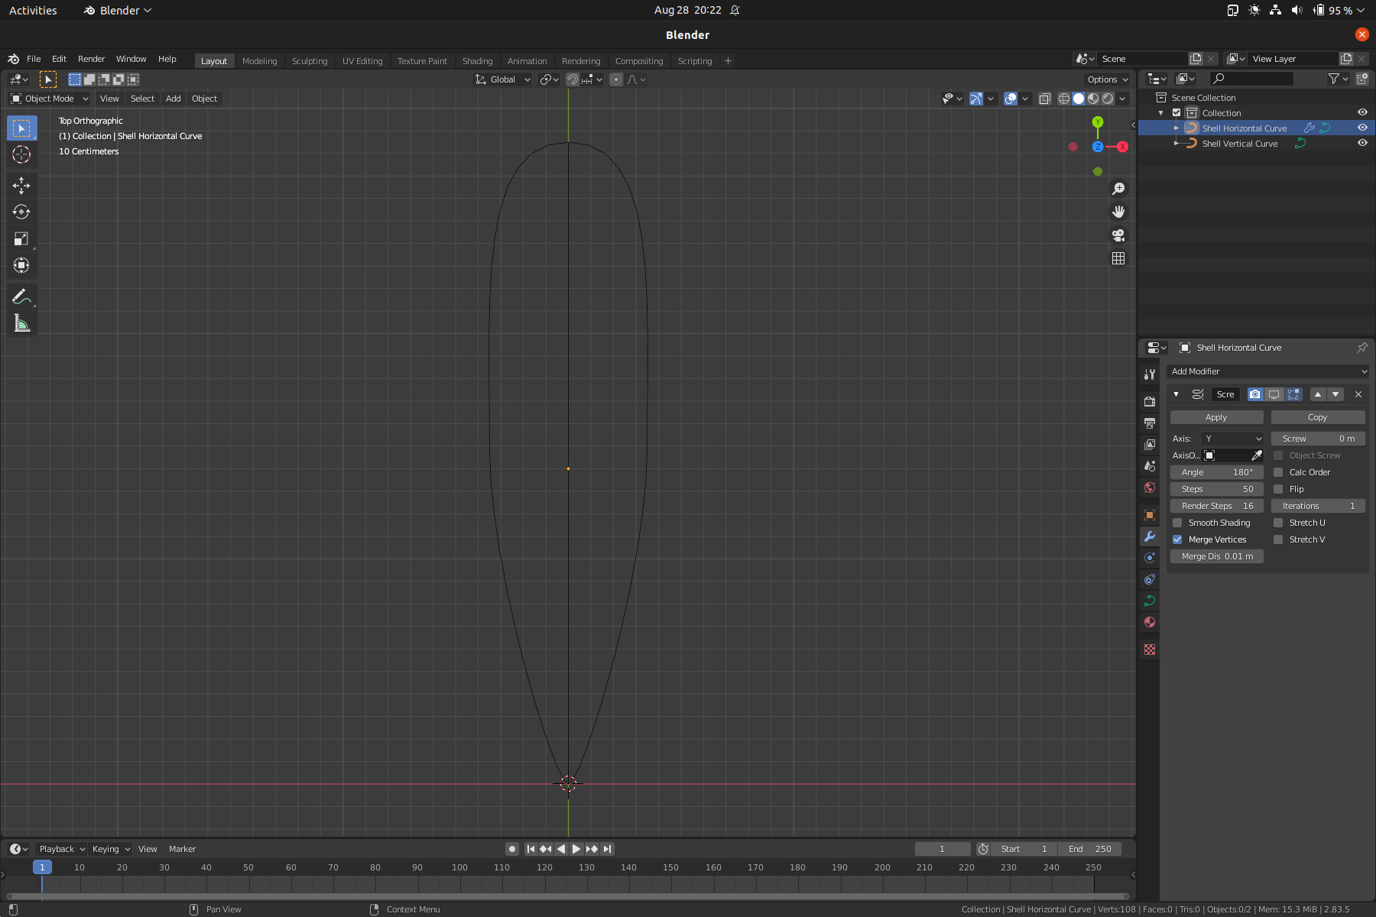The image size is (1376, 917).
Task: Switch to Shading workspace tab
Action: (x=477, y=61)
